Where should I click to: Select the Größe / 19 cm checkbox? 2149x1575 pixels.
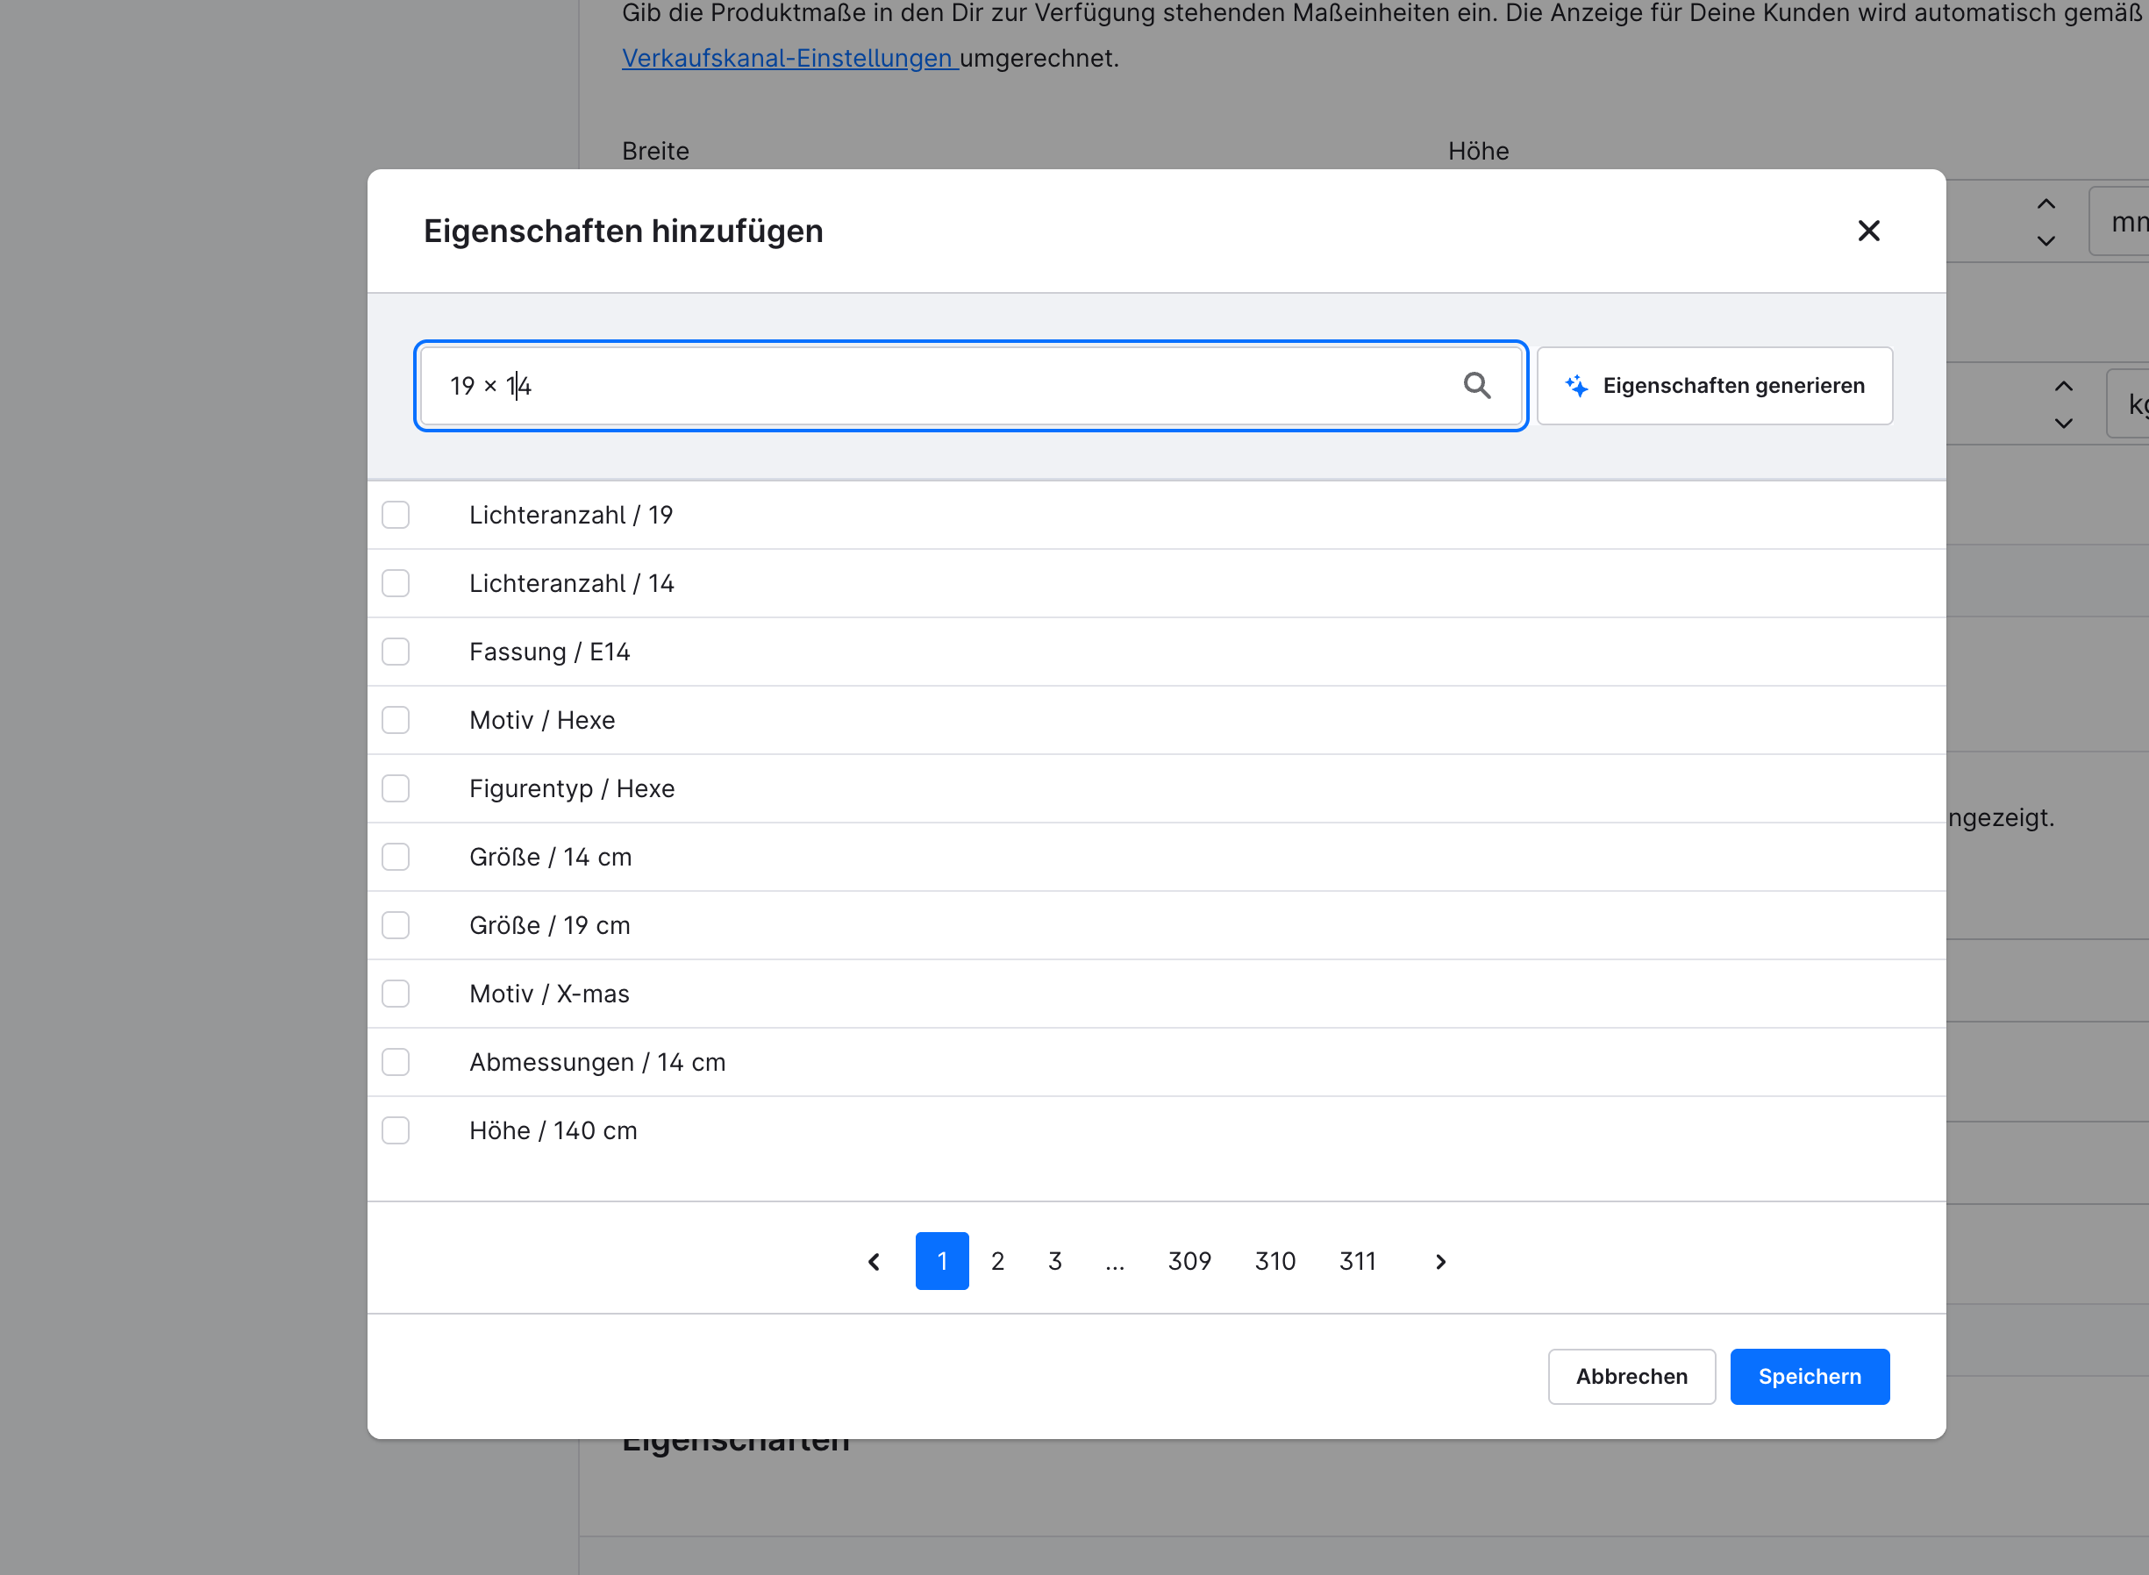click(396, 926)
